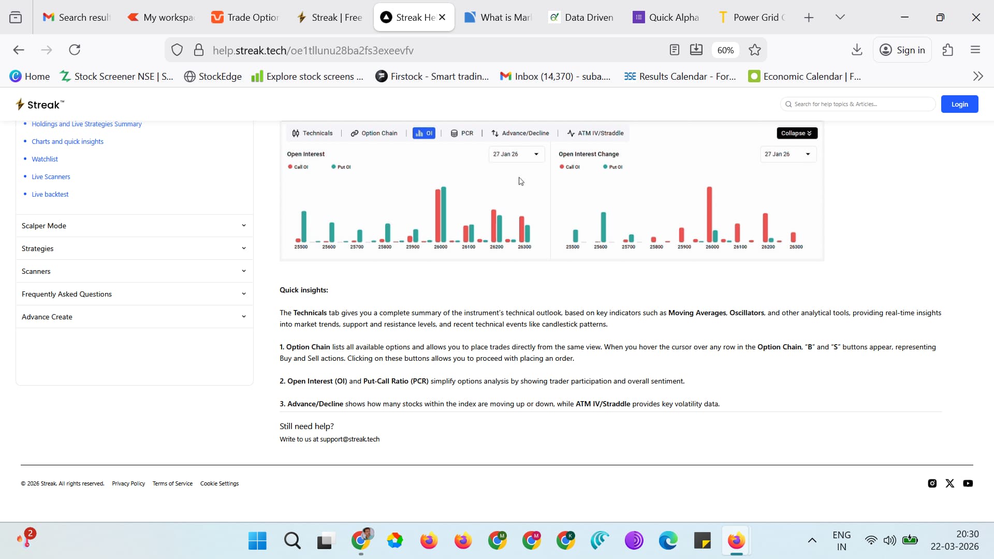The image size is (994, 559).
Task: Reload the current page
Action: pyautogui.click(x=75, y=50)
